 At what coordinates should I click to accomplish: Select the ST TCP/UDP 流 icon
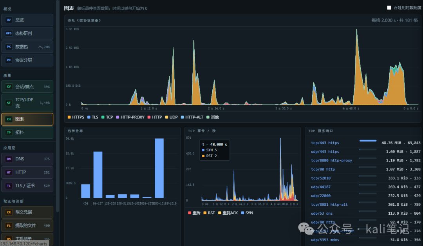point(9,102)
